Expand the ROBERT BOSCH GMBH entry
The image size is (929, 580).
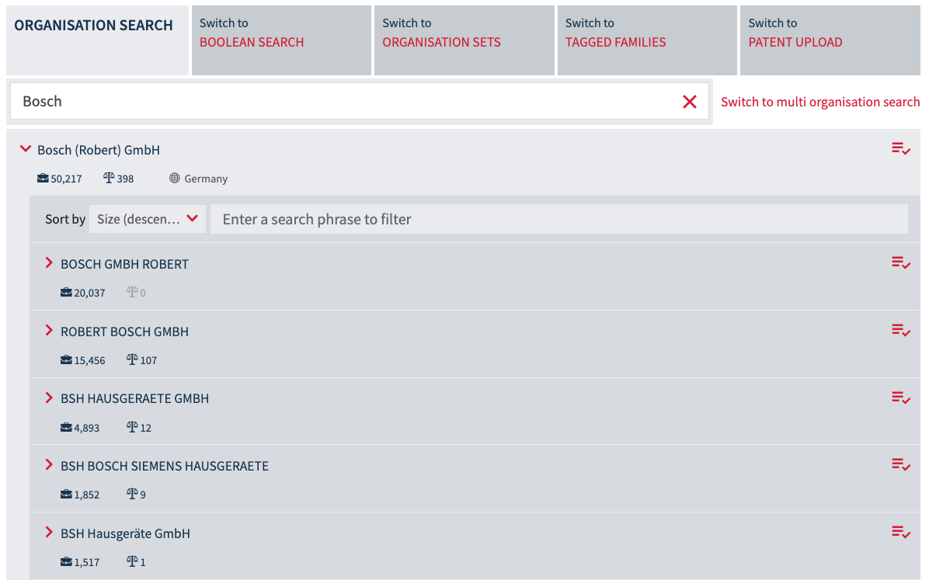click(x=49, y=332)
